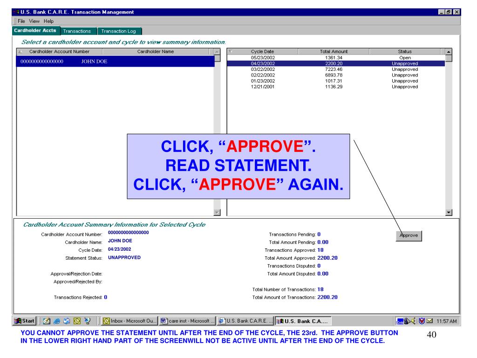Click active U.S. Bank C.A. taskbar button

303,321
